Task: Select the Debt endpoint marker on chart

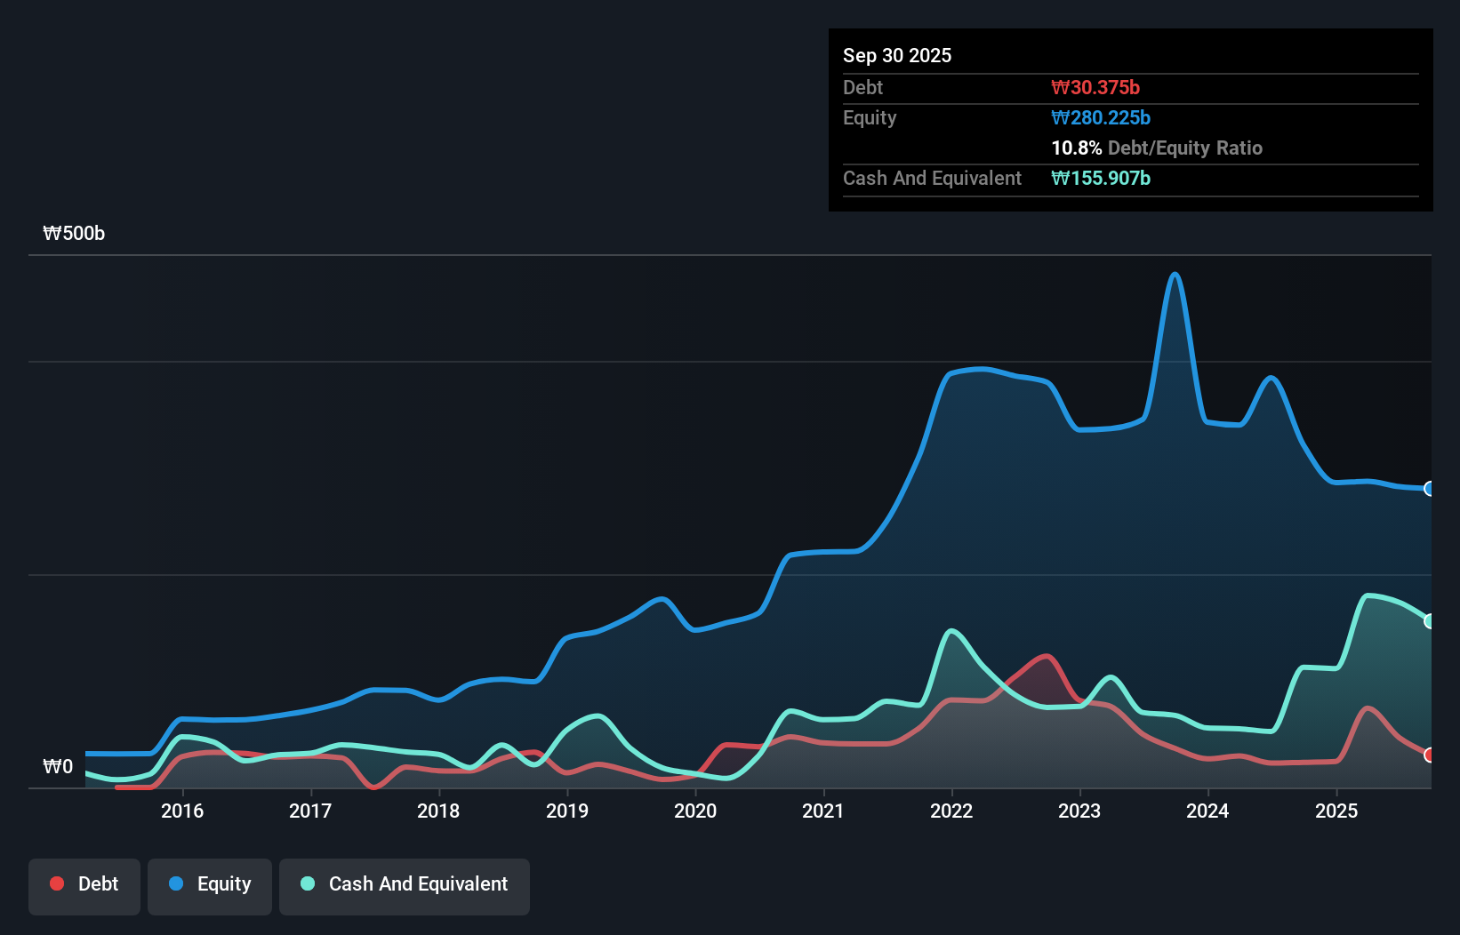Action: (x=1430, y=755)
